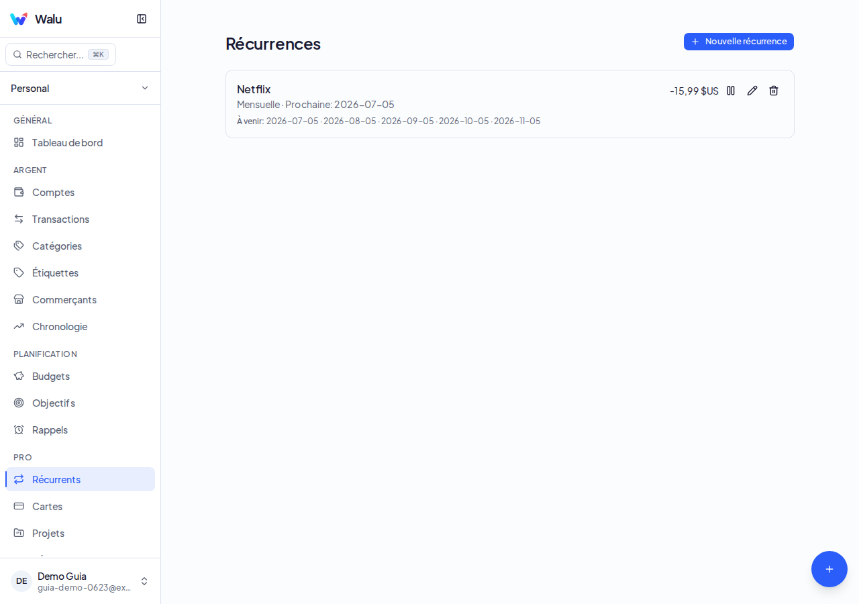Click the Rappels alarm clock icon
The width and height of the screenshot is (859, 604).
click(19, 430)
